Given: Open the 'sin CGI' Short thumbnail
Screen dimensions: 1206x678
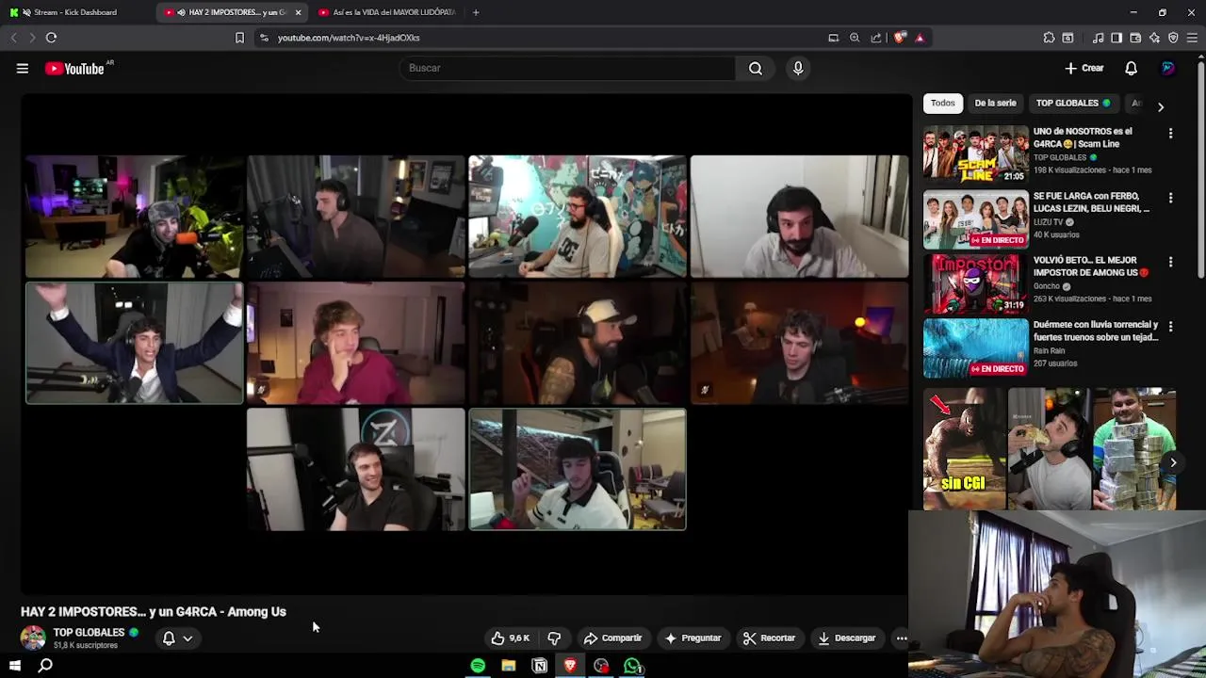Looking at the screenshot, I should pos(963,448).
